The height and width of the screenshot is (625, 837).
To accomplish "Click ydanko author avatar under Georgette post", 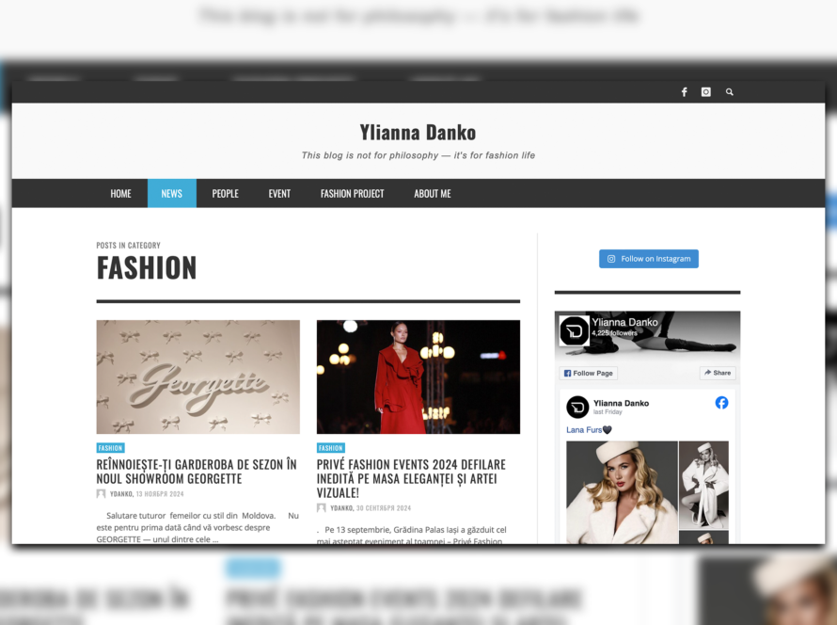I will (102, 494).
